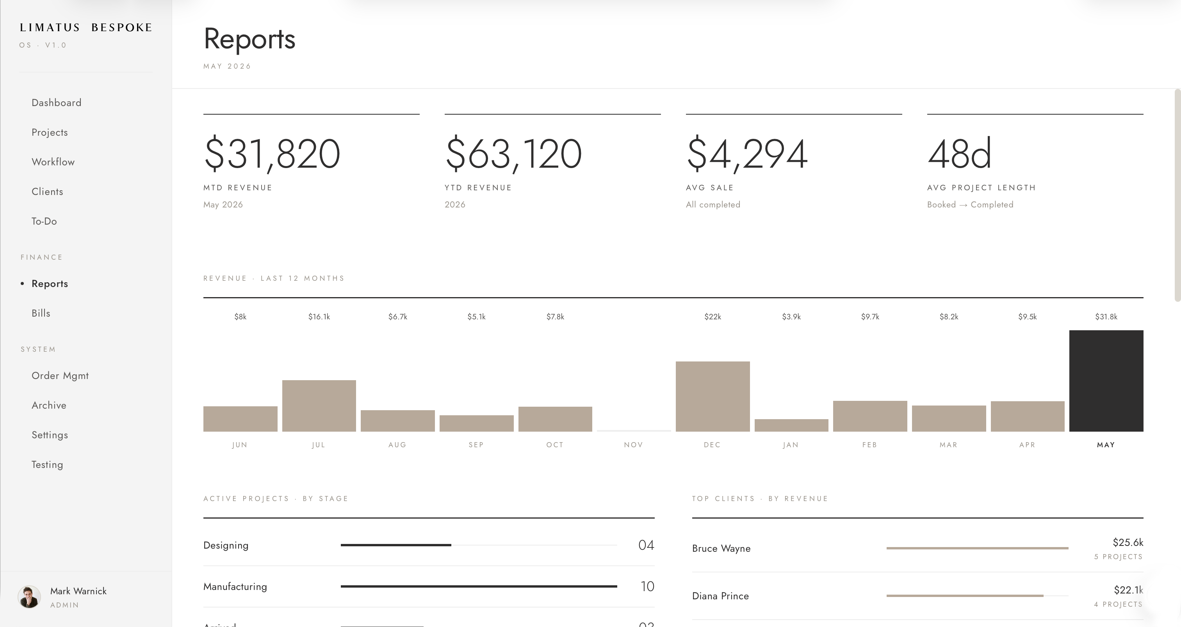Open Bills under Finance
The width and height of the screenshot is (1181, 627).
[x=41, y=313]
